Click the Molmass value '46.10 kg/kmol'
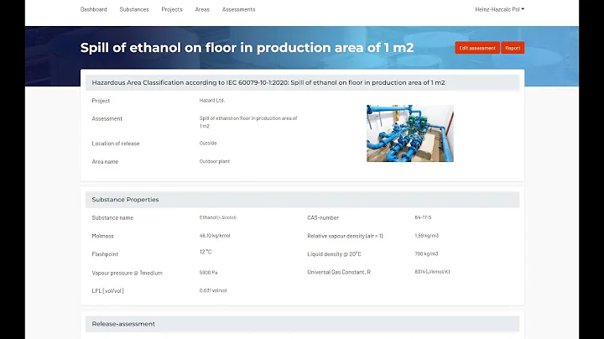604x339 pixels. pos(215,236)
